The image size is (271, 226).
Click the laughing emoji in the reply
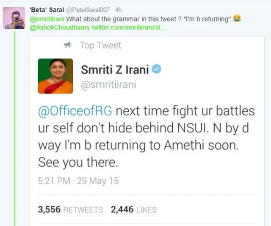click(x=237, y=19)
